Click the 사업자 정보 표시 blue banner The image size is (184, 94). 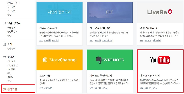point(60,12)
